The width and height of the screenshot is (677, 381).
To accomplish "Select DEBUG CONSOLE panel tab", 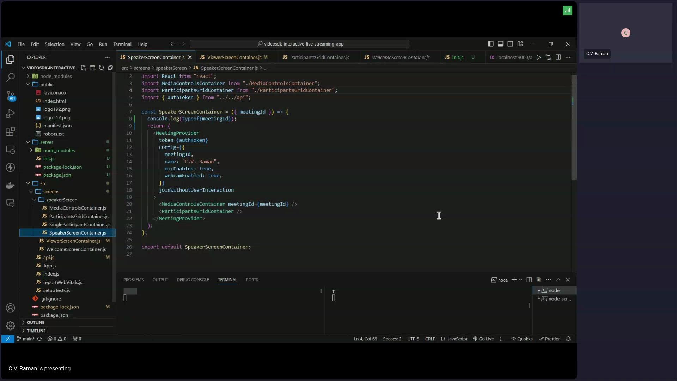I will 193,280.
